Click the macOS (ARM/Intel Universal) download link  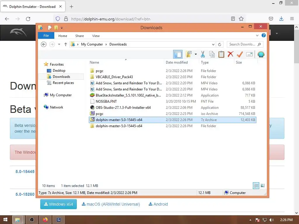pos(111,204)
